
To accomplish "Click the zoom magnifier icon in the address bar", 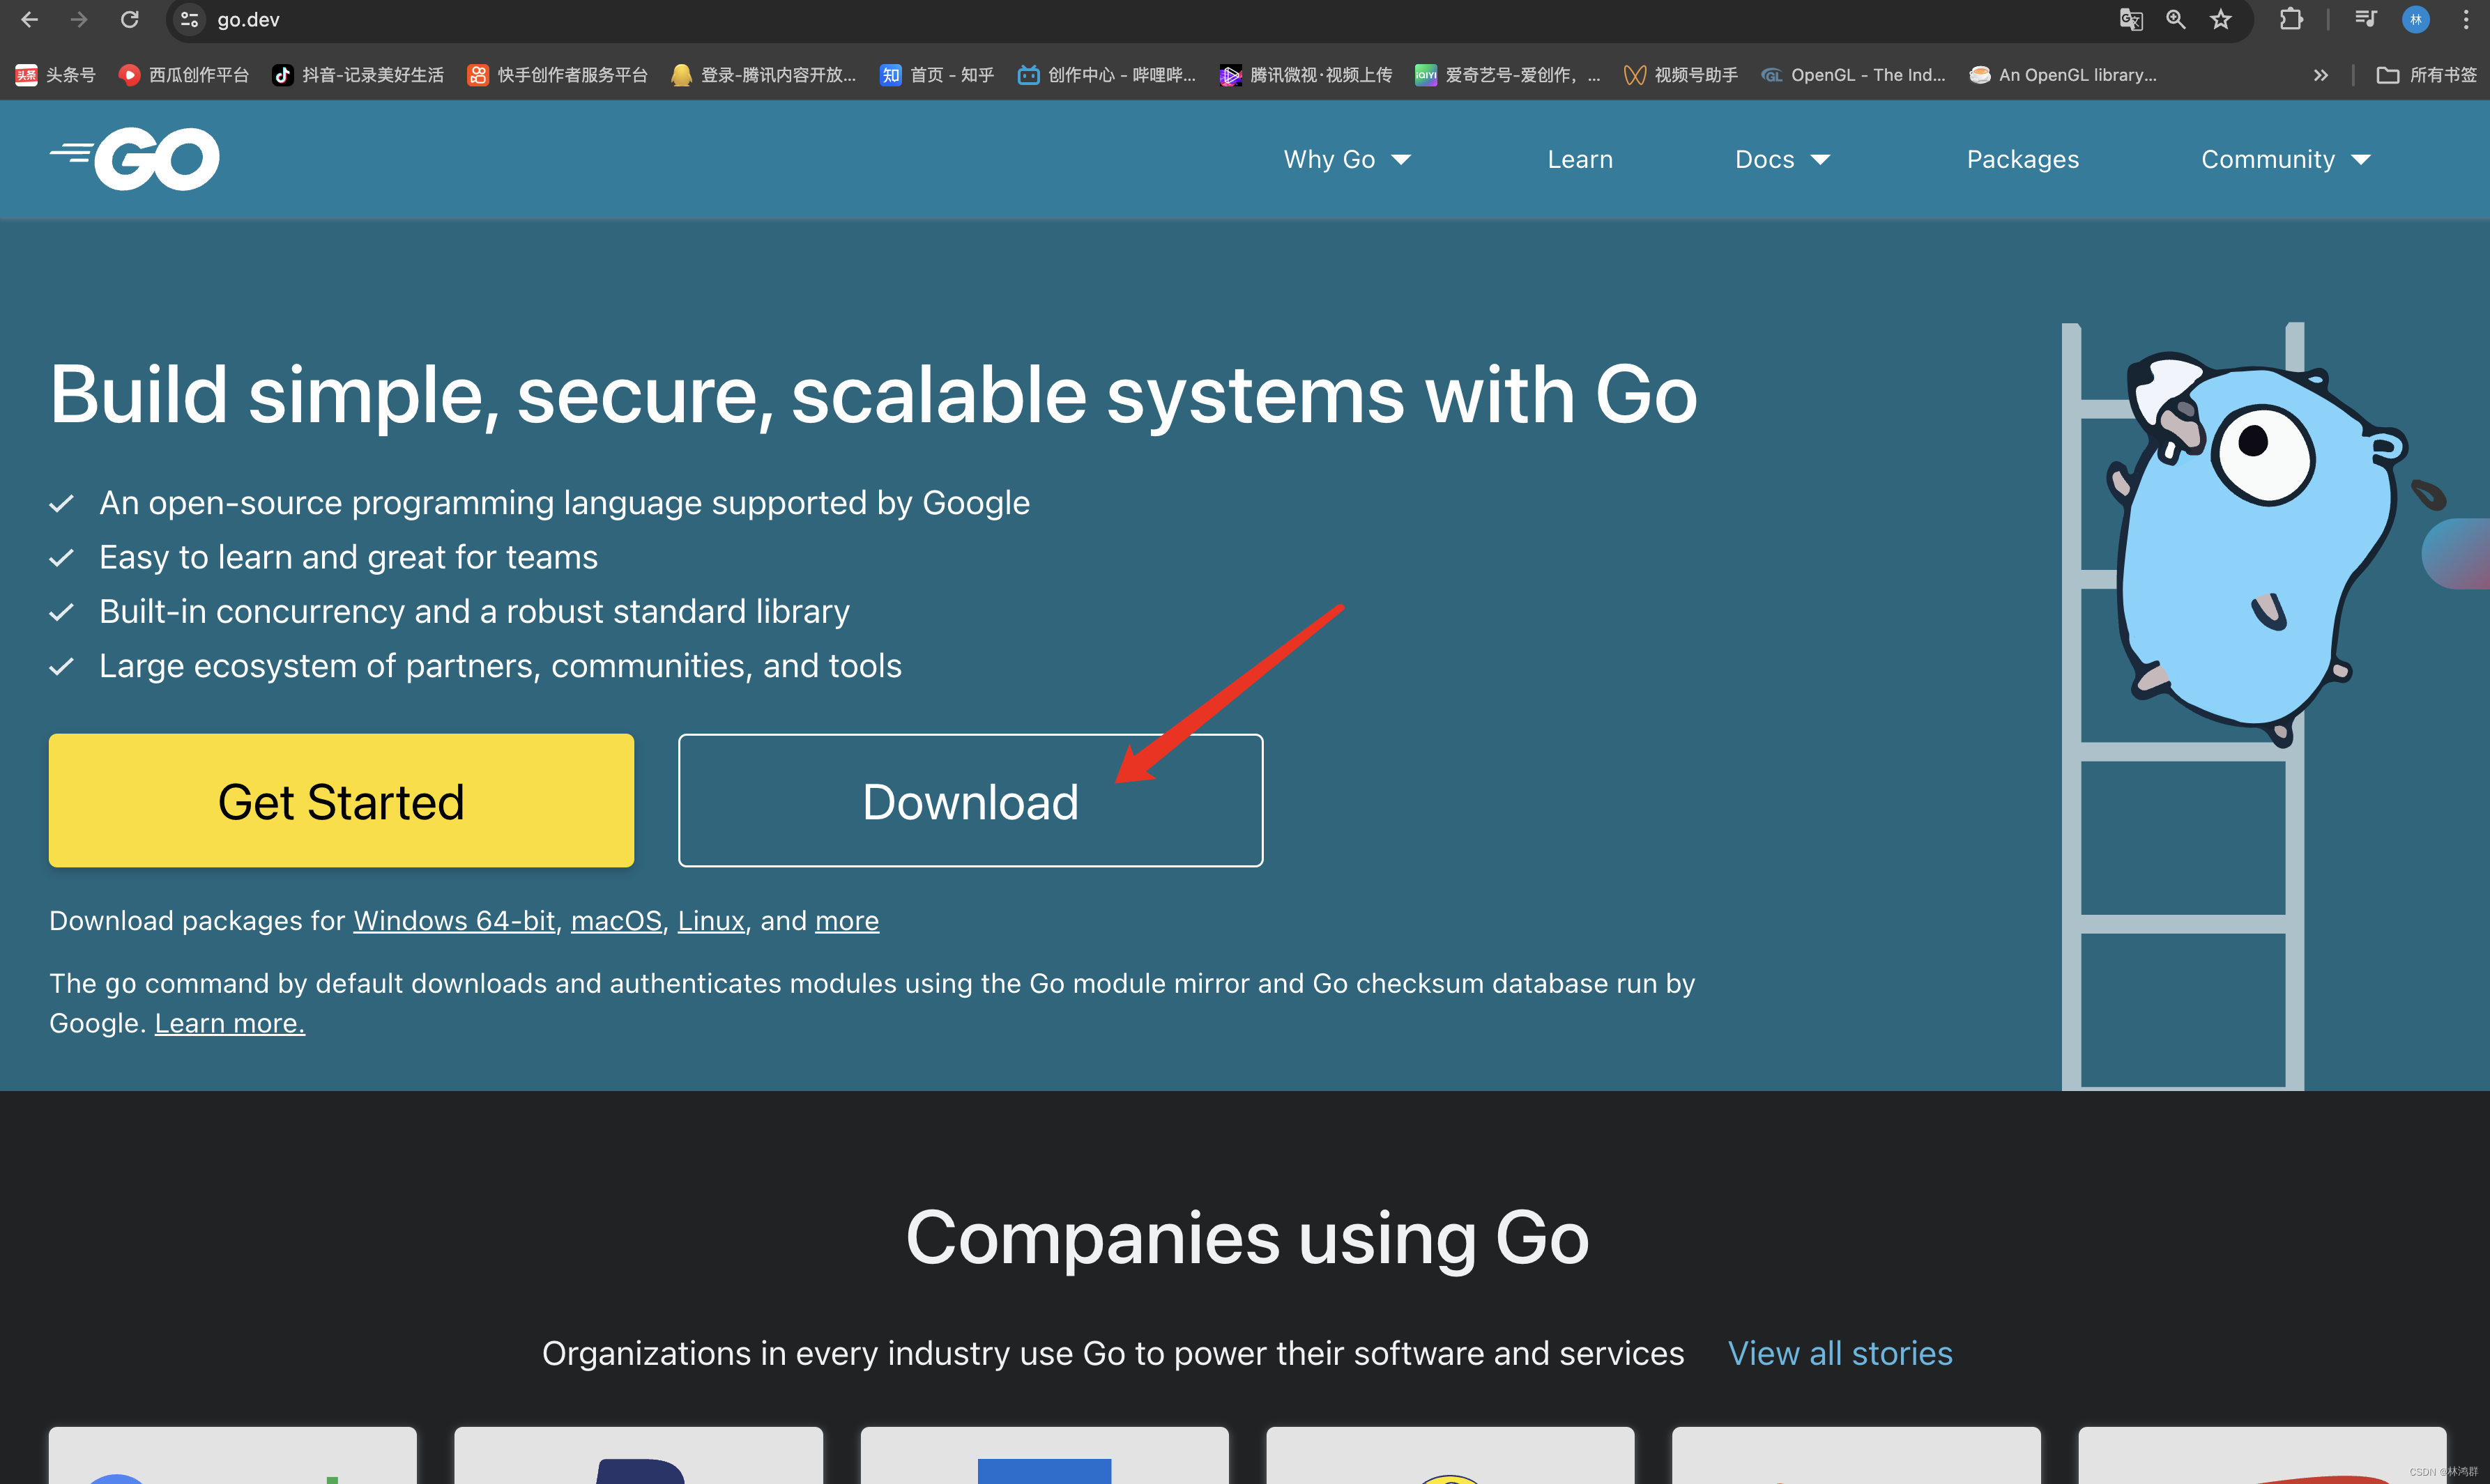I will (2176, 19).
